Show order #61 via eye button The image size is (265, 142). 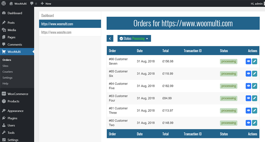[248, 110]
